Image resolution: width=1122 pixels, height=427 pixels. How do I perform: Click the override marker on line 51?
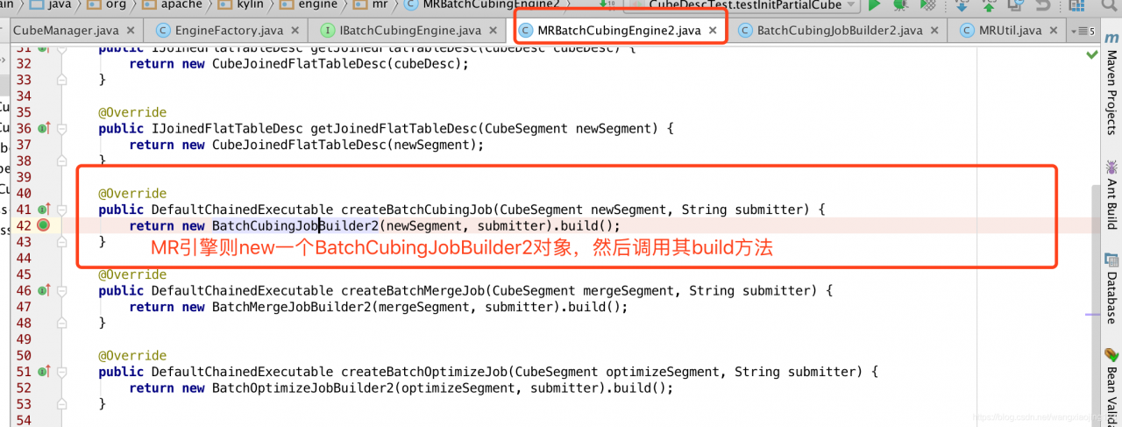pos(44,372)
